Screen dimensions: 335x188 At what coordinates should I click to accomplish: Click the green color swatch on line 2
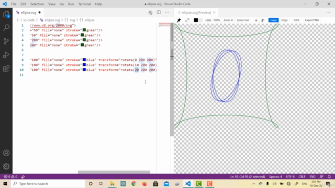coord(84,30)
